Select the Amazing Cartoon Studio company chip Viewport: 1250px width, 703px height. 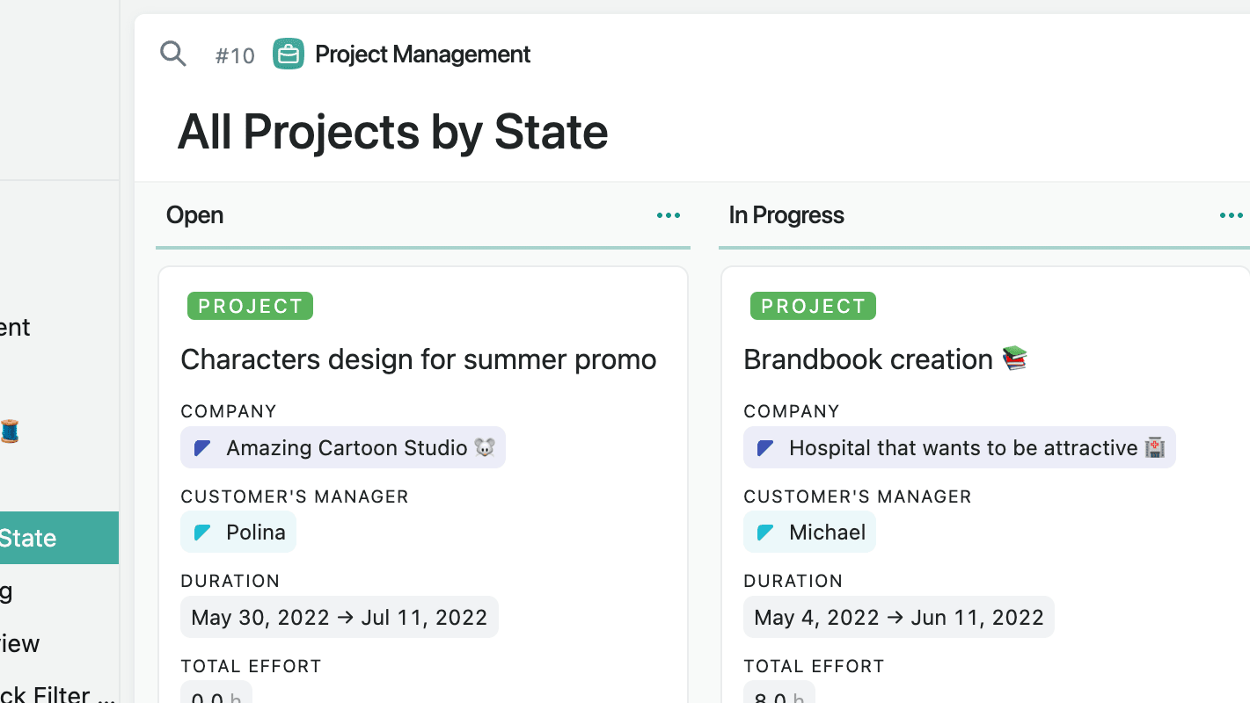343,448
